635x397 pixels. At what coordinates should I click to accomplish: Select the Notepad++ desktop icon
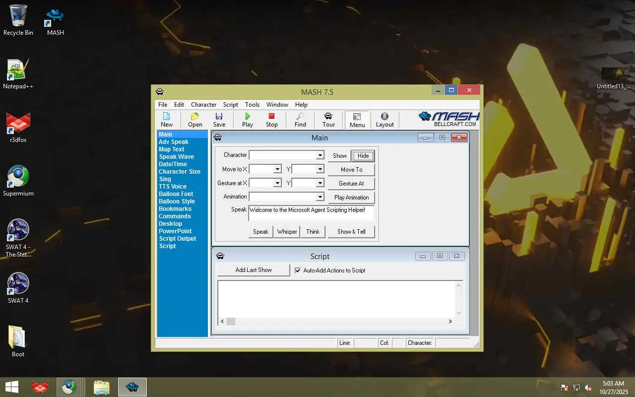tap(18, 74)
